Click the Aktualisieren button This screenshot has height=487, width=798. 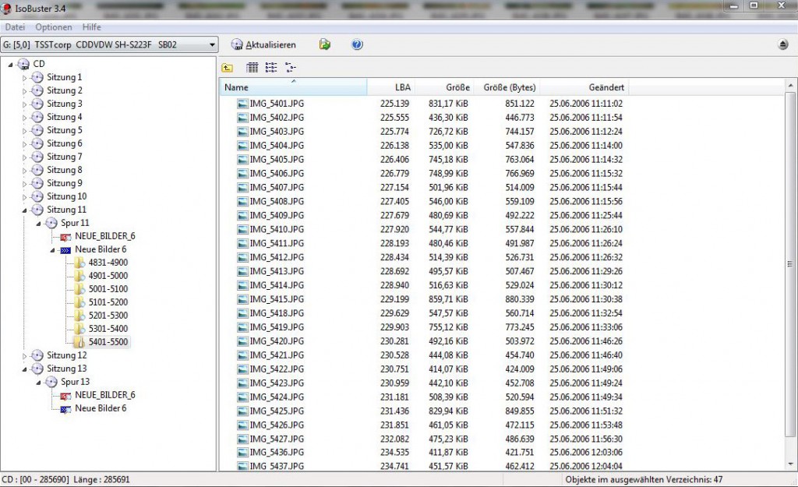tap(263, 44)
